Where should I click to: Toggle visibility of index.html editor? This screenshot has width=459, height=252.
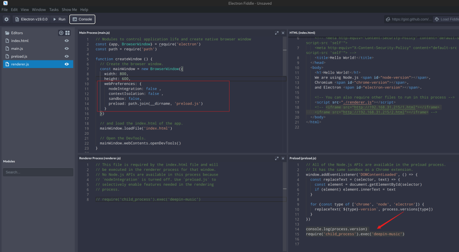point(67,41)
